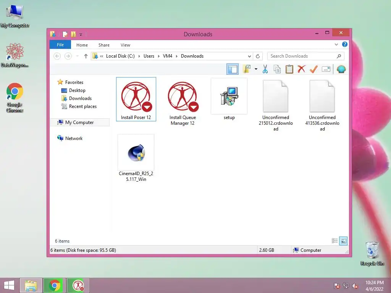Switch to details view layout button
The height and width of the screenshot is (293, 391).
click(x=334, y=241)
